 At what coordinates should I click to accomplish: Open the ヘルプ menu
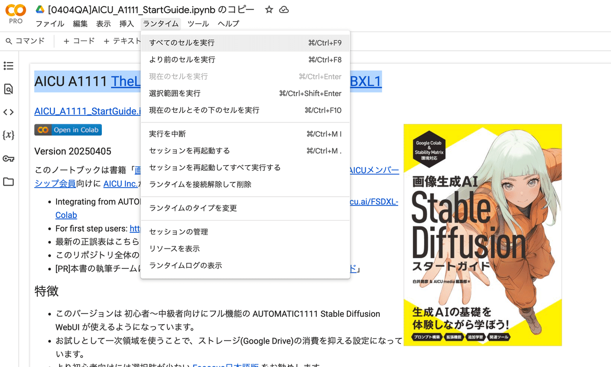tap(228, 23)
